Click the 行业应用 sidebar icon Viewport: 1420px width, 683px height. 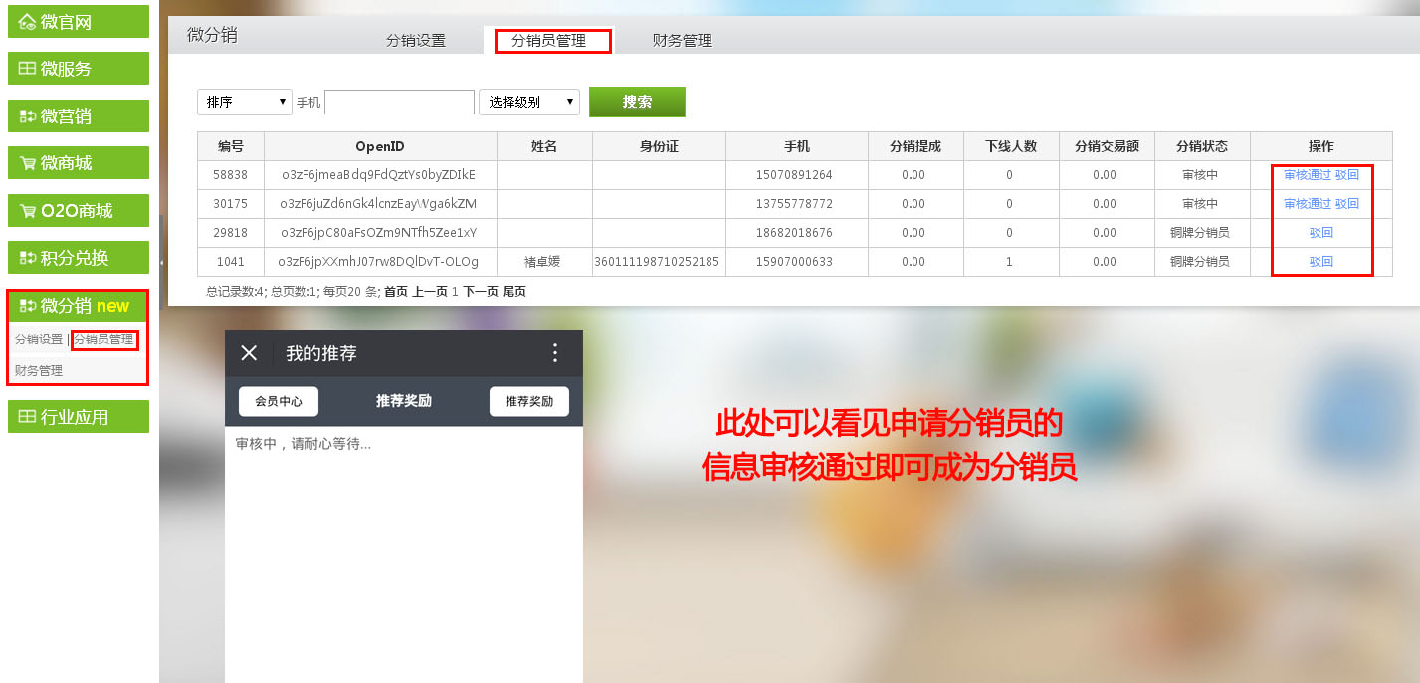coord(28,417)
